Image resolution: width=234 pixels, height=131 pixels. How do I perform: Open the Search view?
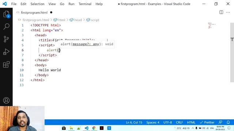(x=7, y=27)
